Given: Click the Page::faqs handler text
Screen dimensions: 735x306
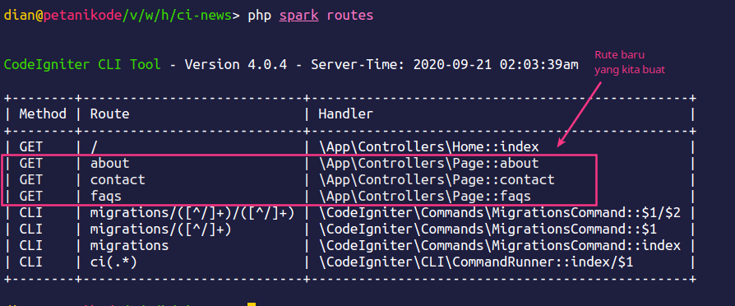Looking at the screenshot, I should pyautogui.click(x=425, y=196).
